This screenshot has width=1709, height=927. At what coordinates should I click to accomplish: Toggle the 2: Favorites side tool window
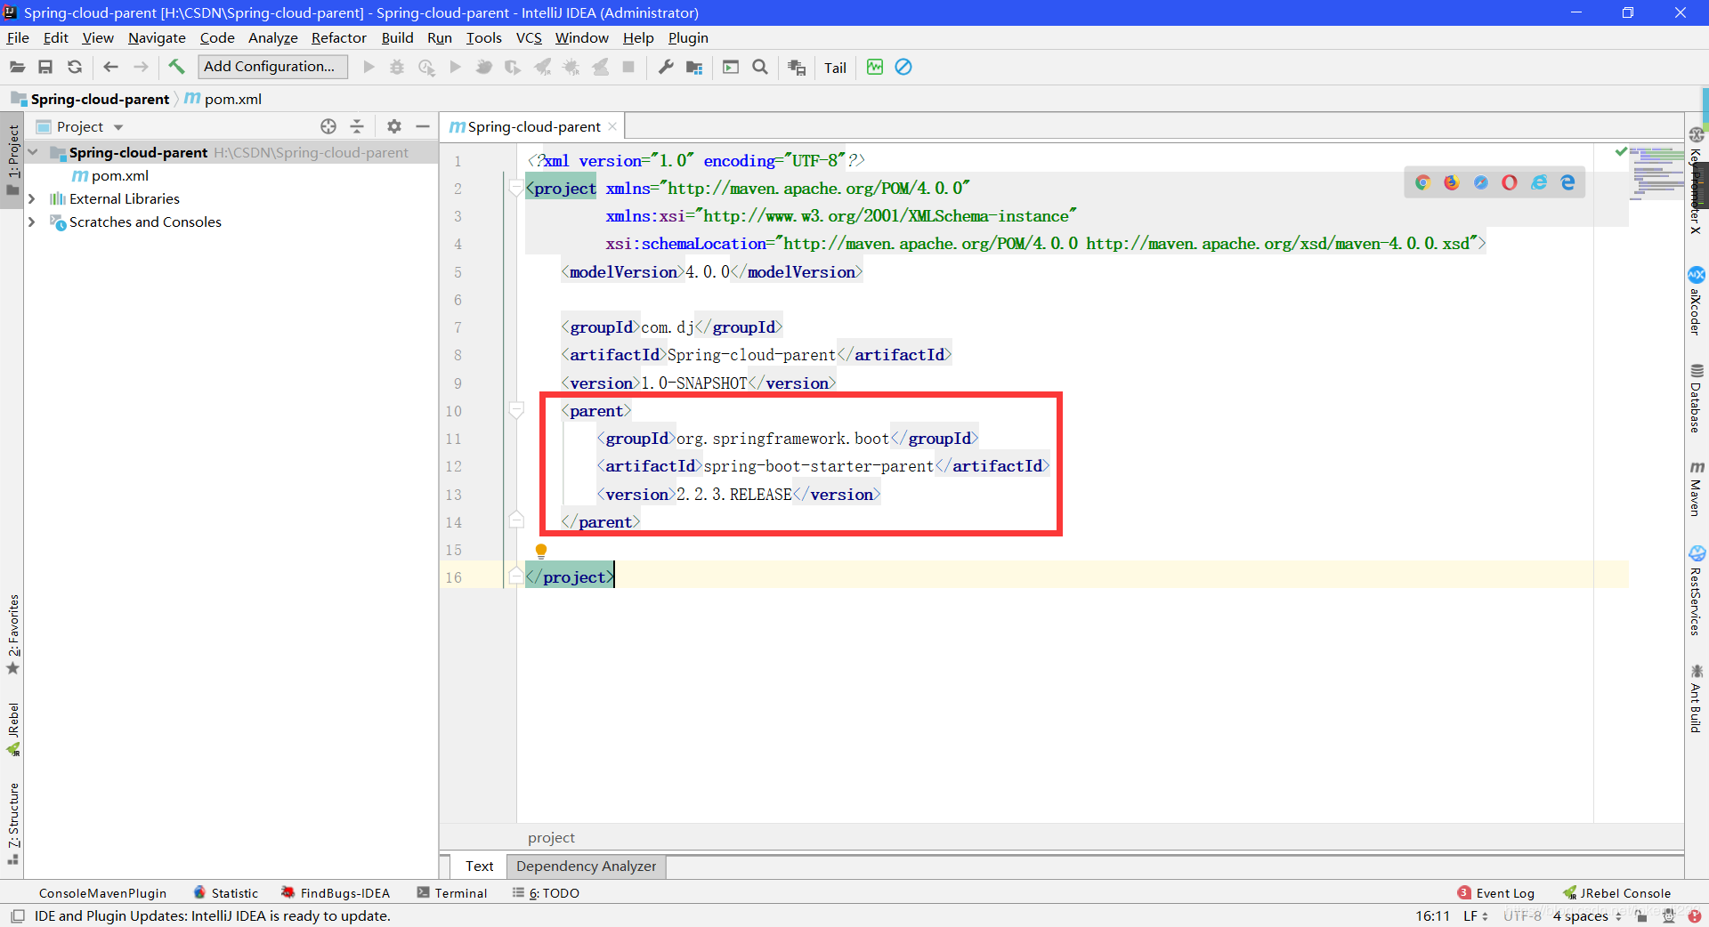pos(12,635)
